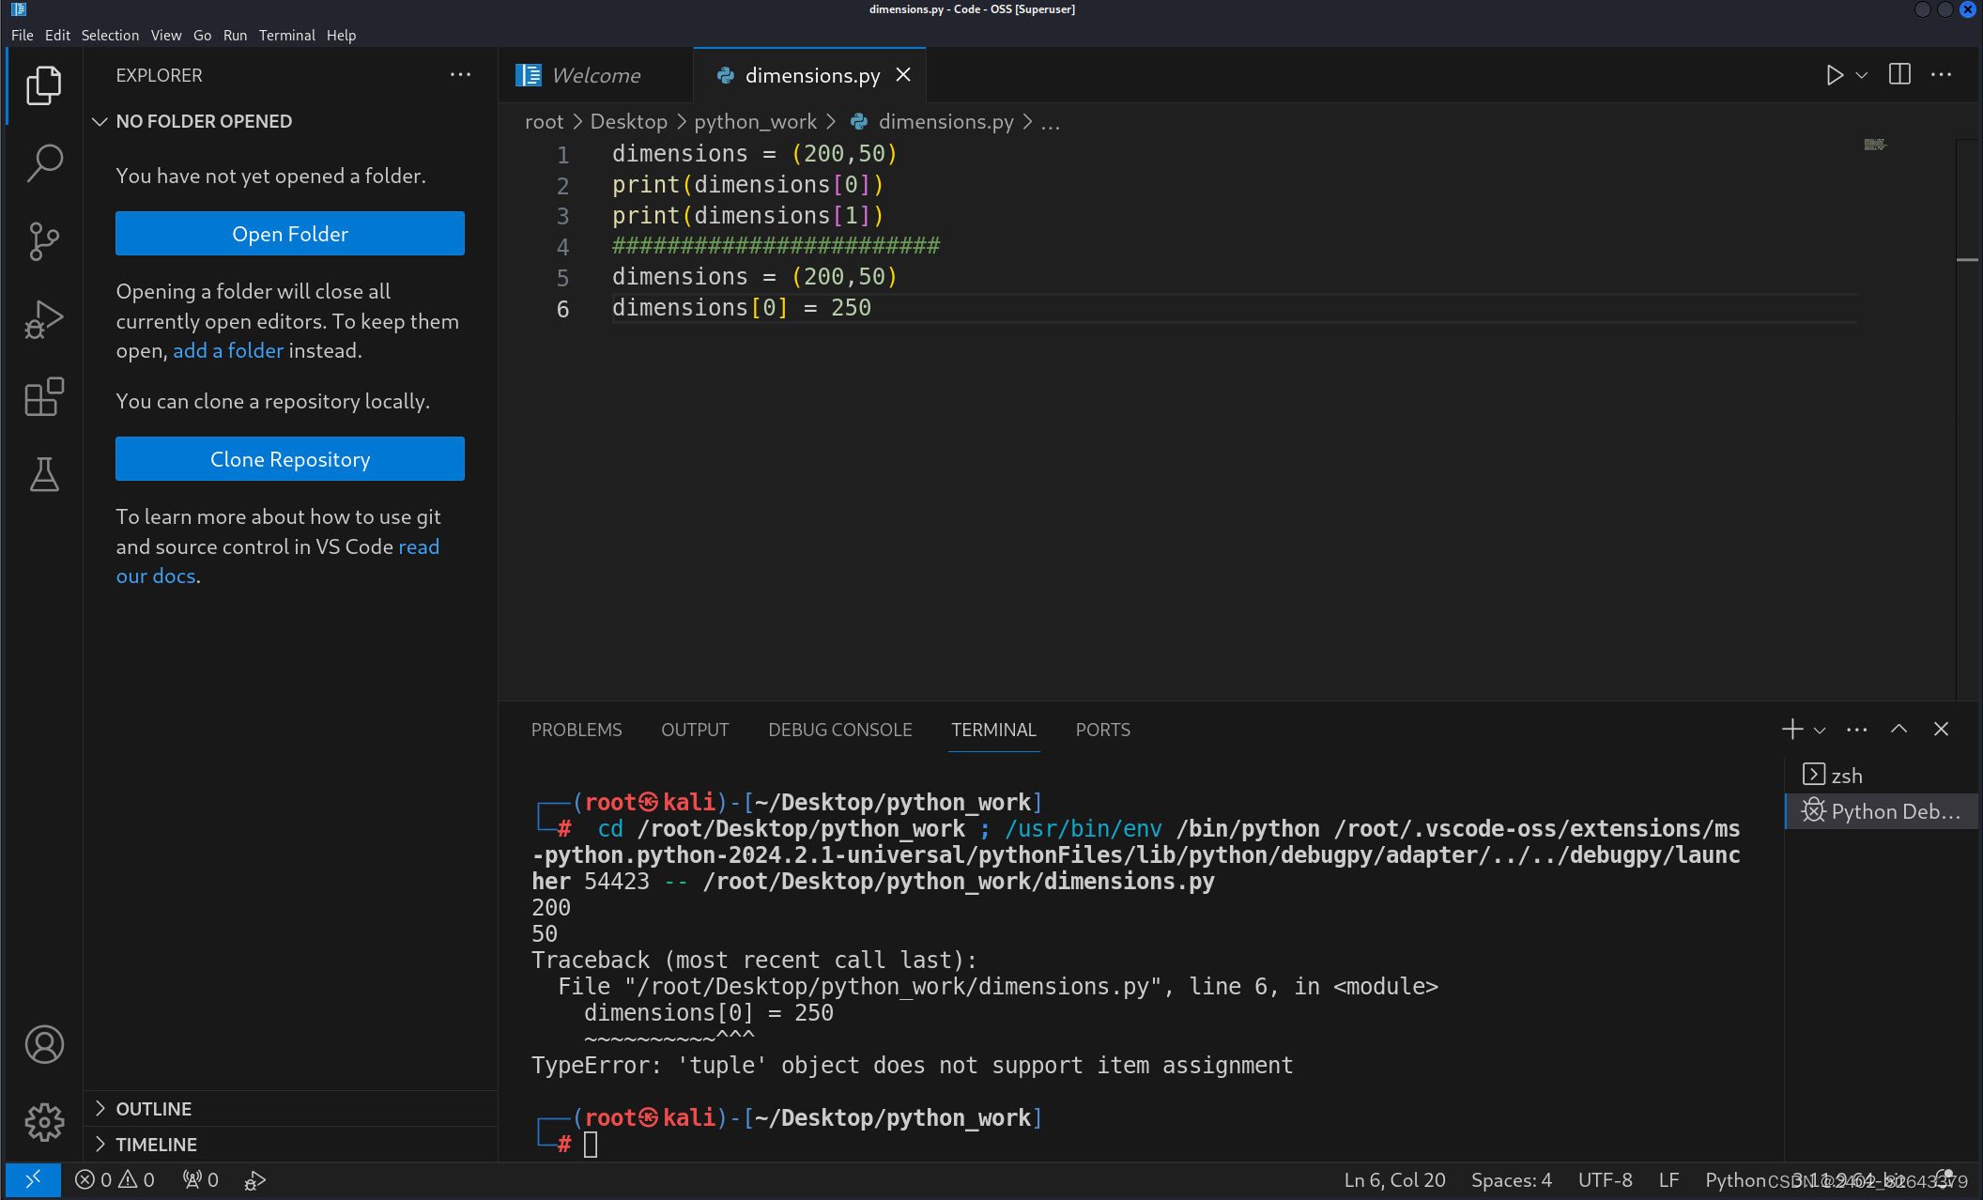The width and height of the screenshot is (1983, 1200).
Task: Click the root breadcrumb segment
Action: click(544, 122)
